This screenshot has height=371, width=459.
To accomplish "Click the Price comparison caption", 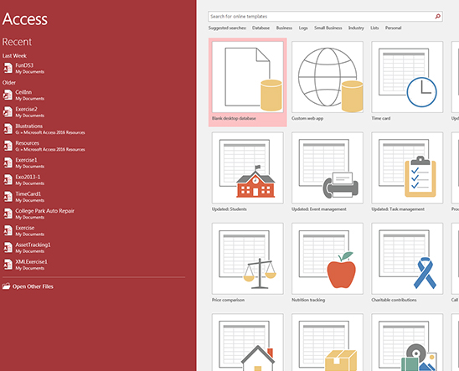I will coord(228,300).
